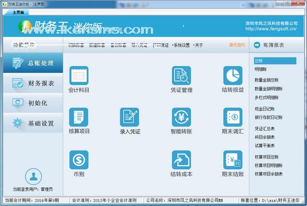Open the 核算项目 list icon

pos(79,117)
